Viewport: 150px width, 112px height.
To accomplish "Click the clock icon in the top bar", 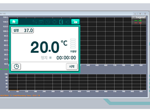I will [x=48, y=22].
